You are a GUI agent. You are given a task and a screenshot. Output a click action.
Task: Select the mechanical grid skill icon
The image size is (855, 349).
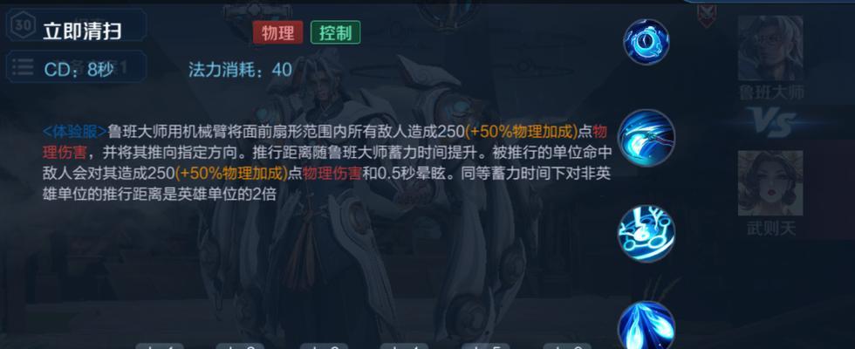(x=646, y=234)
